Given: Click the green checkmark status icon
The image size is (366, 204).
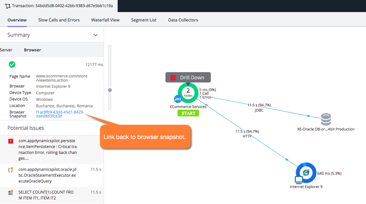Looking at the screenshot, I should pyautogui.click(x=12, y=64).
